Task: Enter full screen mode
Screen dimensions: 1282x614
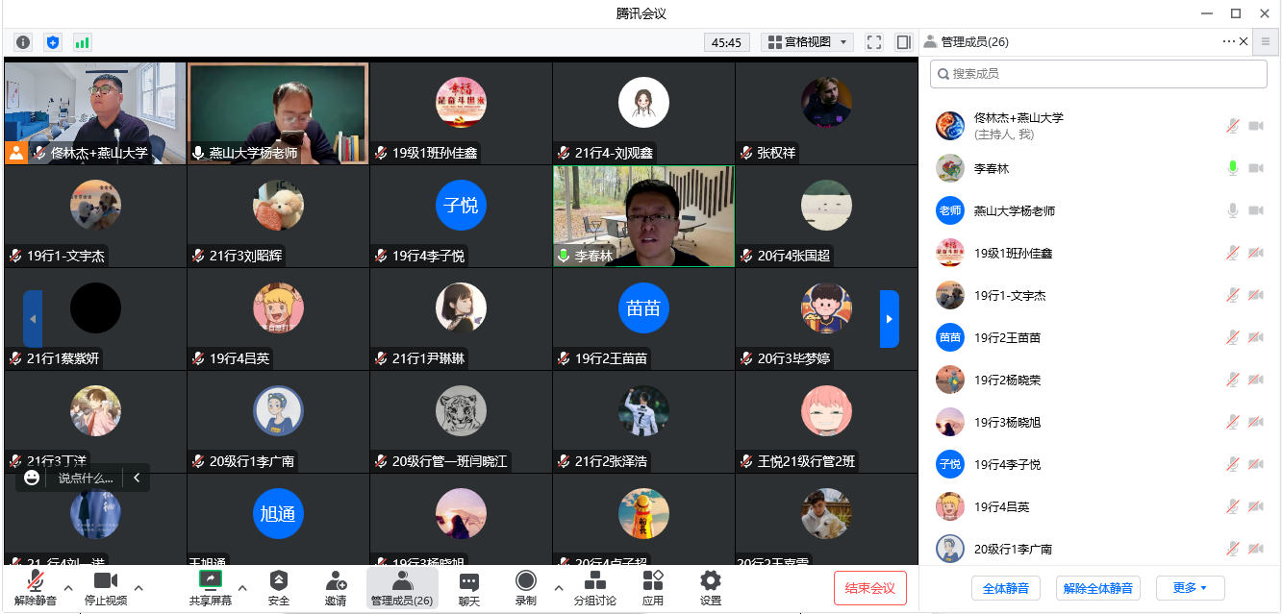Action: pyautogui.click(x=873, y=42)
